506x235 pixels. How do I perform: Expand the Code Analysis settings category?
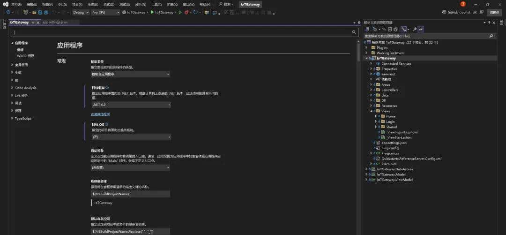(12, 88)
